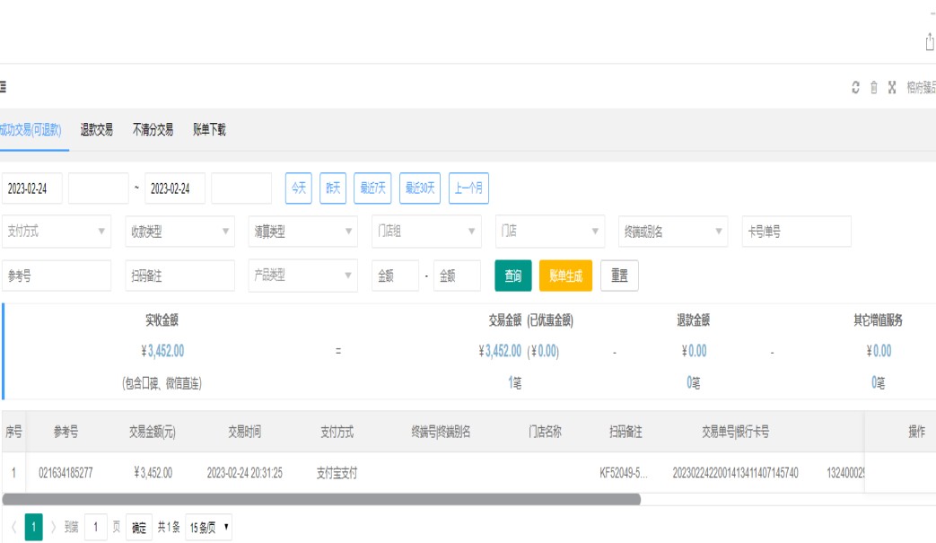Image resolution: width=936 pixels, height=543 pixels.
Task: Click the green 查询 button
Action: [513, 276]
